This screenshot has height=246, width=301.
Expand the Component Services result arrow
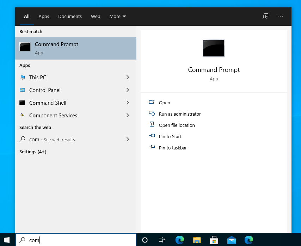click(128, 115)
